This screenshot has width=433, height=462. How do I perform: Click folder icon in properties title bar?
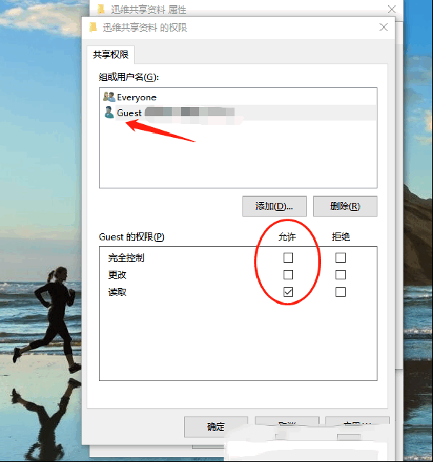[x=101, y=9]
